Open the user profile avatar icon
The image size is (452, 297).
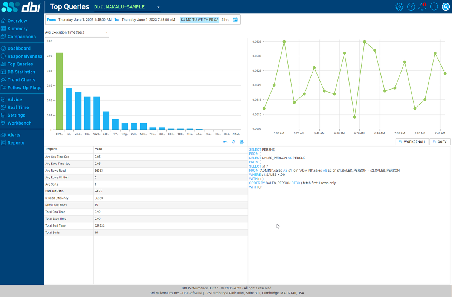(445, 6)
